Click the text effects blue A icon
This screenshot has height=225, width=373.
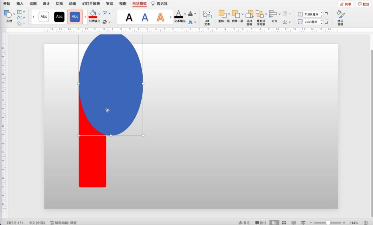(x=190, y=22)
